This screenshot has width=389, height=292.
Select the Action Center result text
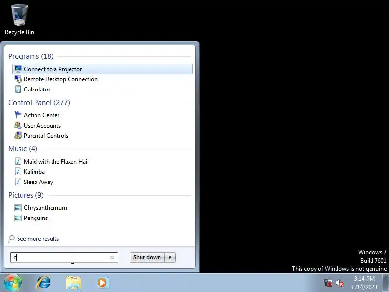pyautogui.click(x=42, y=115)
